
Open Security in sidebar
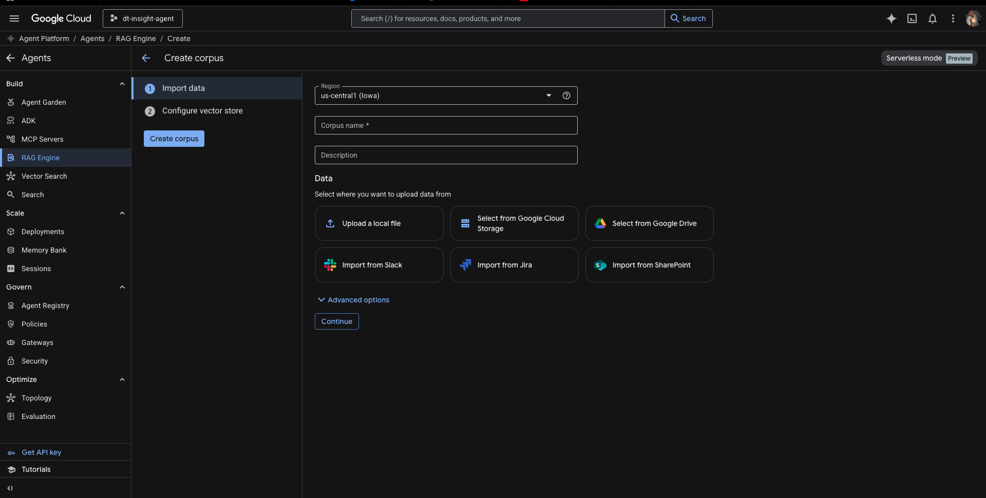tap(66, 361)
